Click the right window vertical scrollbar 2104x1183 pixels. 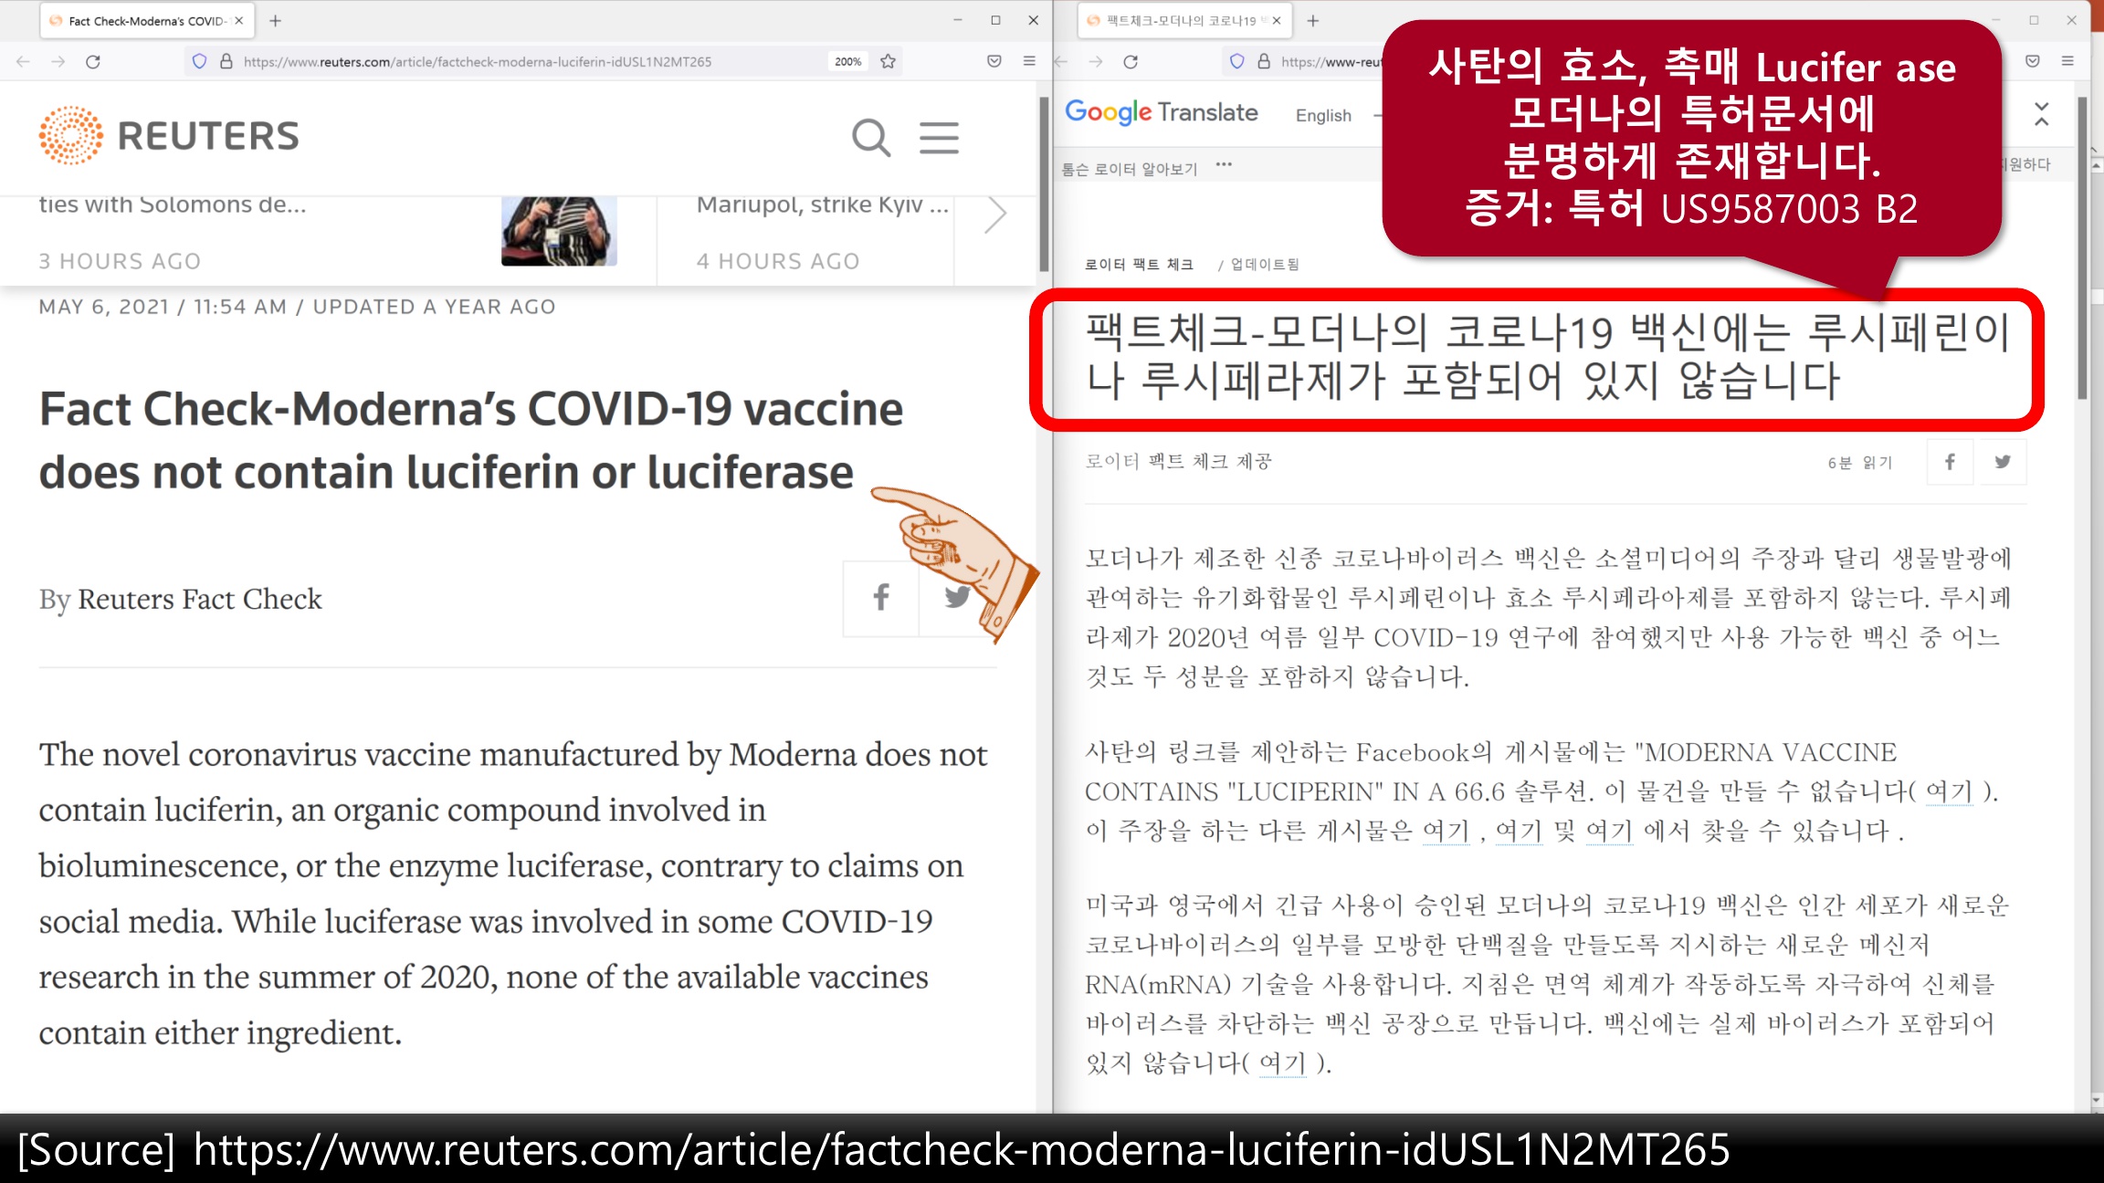(2082, 246)
